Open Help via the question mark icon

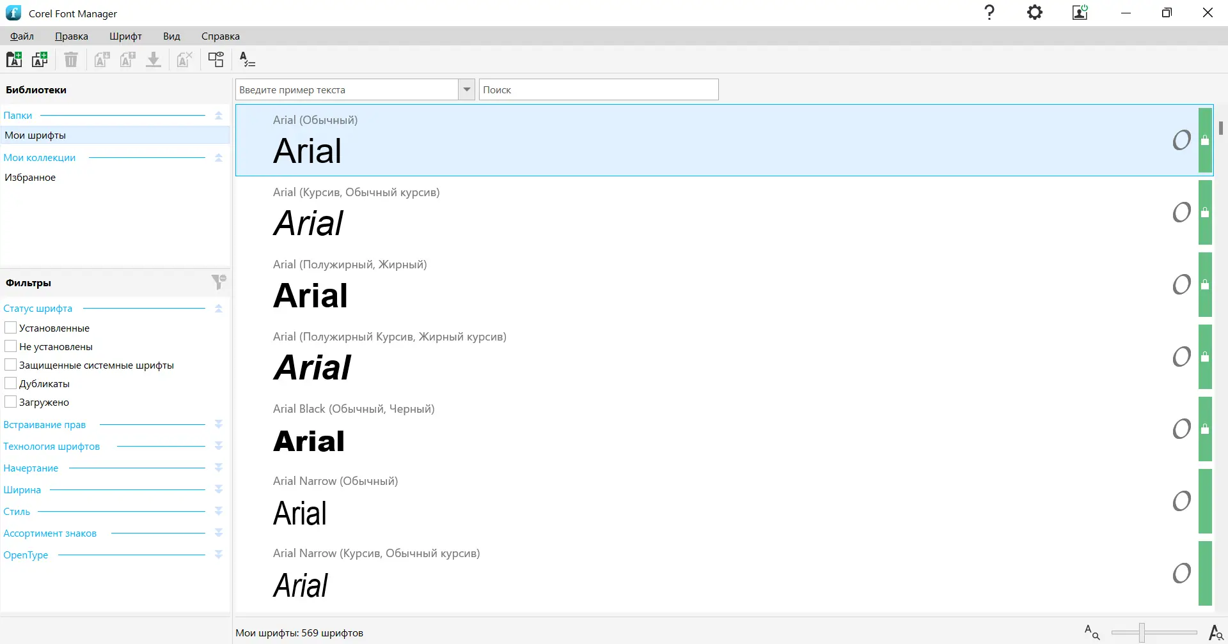(989, 13)
